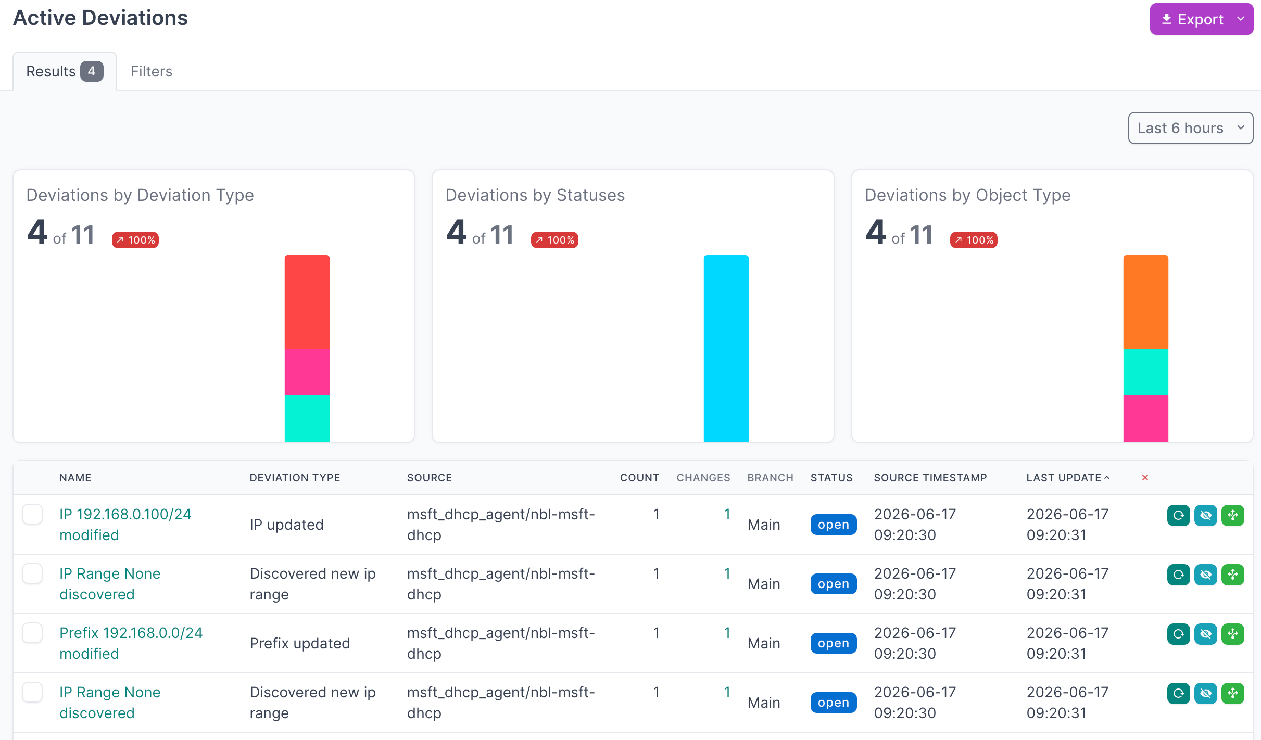Screen dimensions: 1261x740
Task: Tick the checkbox on the last IP Range row
Action: pos(32,692)
